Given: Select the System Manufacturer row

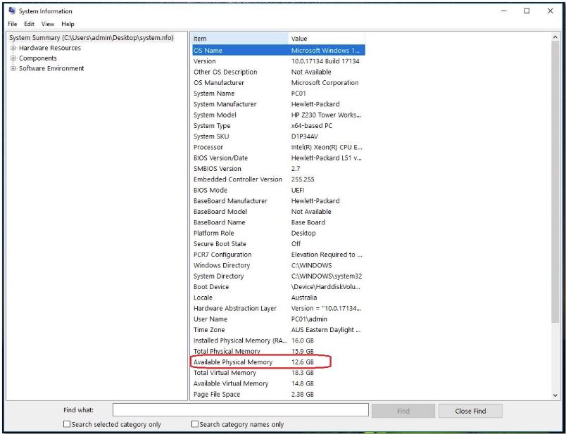Looking at the screenshot, I should point(279,104).
